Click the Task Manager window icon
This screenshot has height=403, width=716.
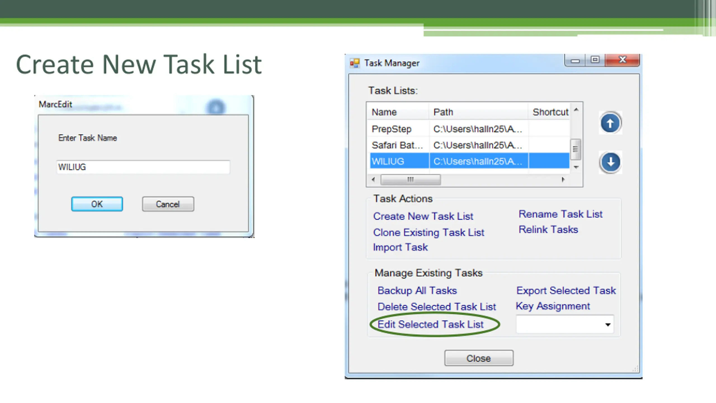pyautogui.click(x=355, y=63)
